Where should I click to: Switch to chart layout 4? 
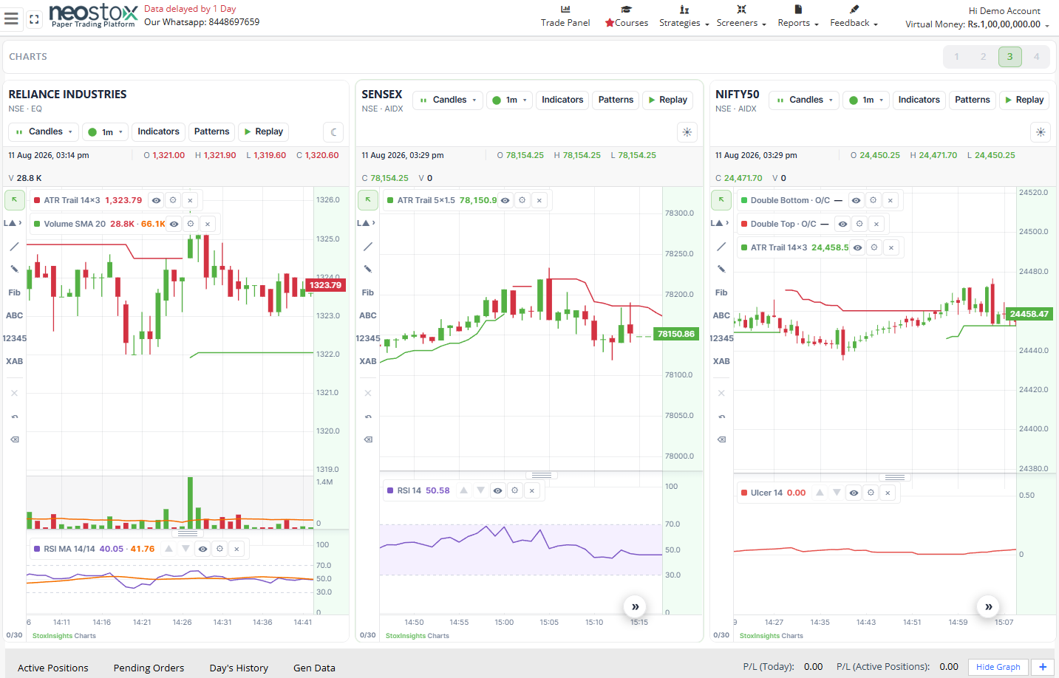coord(1037,57)
